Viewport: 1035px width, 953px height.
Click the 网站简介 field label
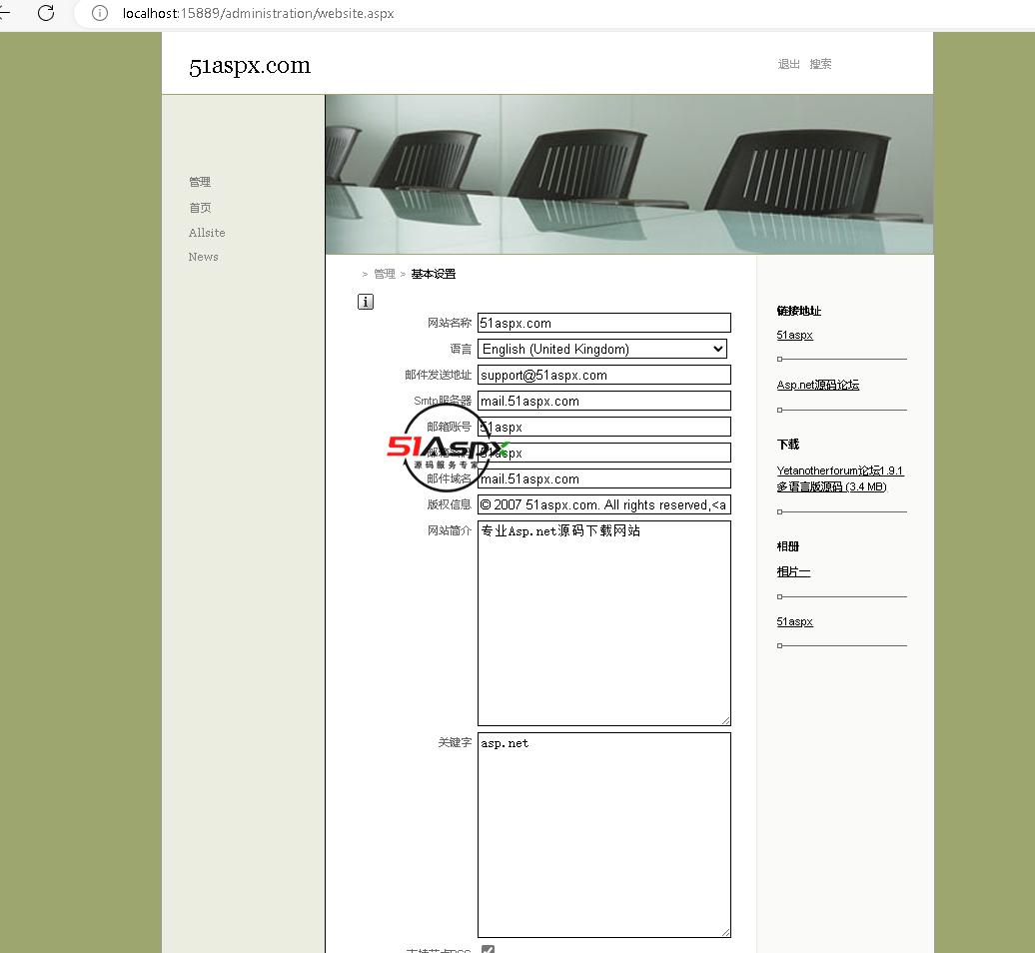[x=450, y=530]
